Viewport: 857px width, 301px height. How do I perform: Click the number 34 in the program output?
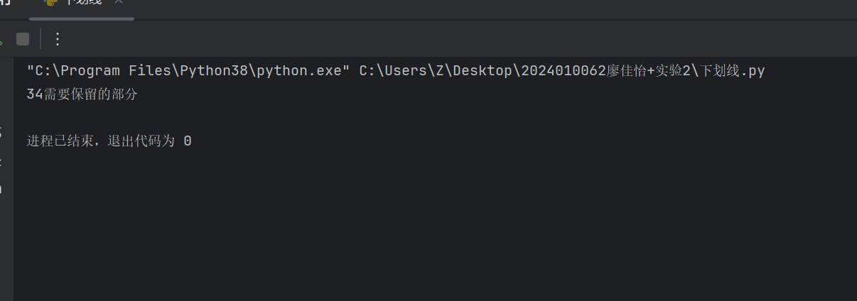35,94
